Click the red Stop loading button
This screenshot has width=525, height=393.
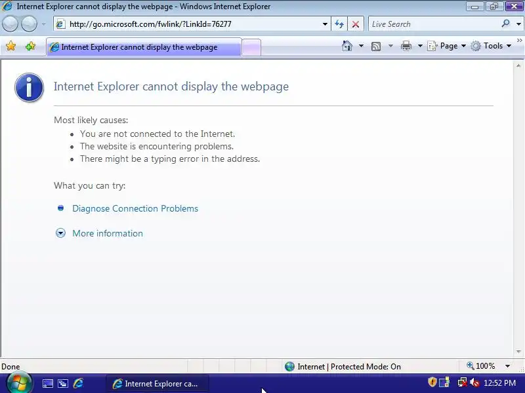[x=356, y=24]
